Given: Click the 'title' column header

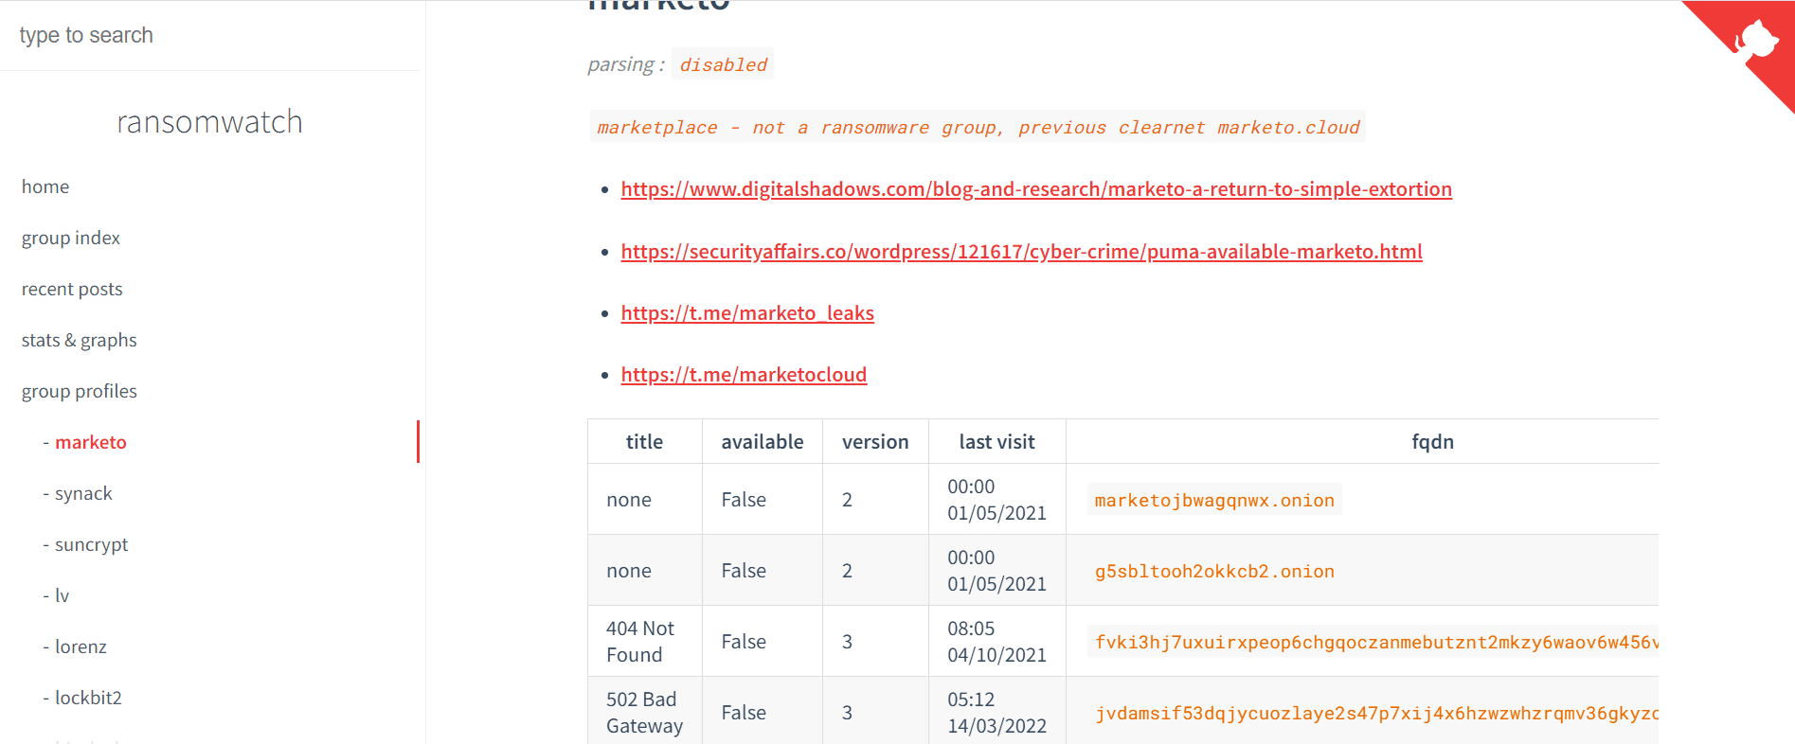Looking at the screenshot, I should [x=644, y=442].
